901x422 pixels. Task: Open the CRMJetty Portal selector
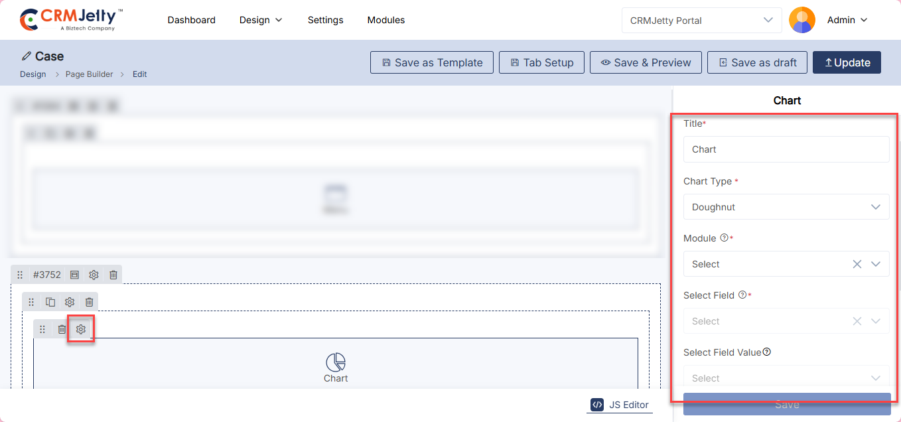pyautogui.click(x=701, y=20)
